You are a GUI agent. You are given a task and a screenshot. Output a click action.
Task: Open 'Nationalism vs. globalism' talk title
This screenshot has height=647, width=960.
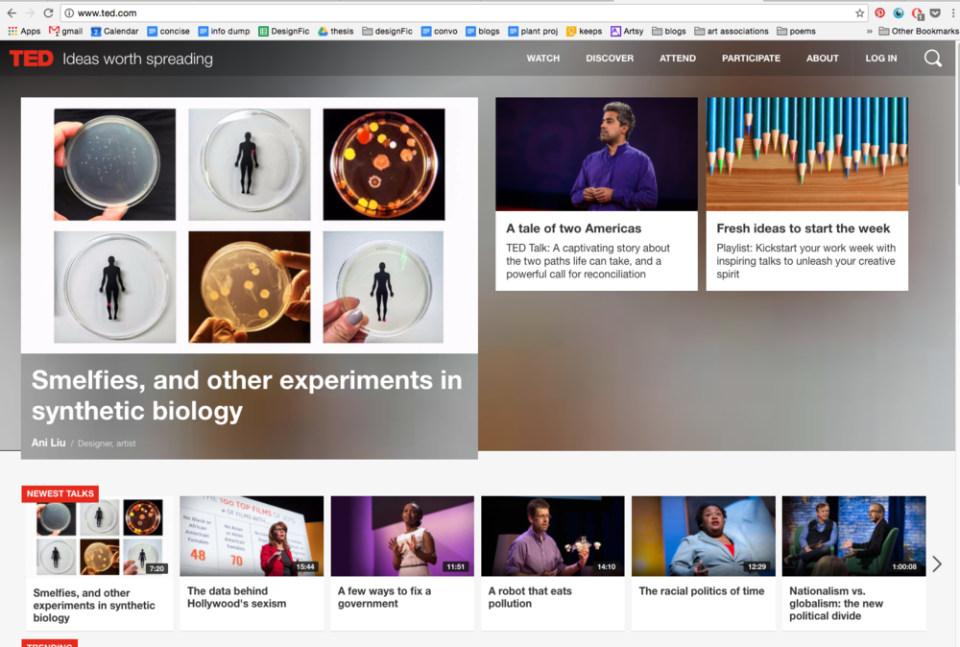(x=836, y=604)
